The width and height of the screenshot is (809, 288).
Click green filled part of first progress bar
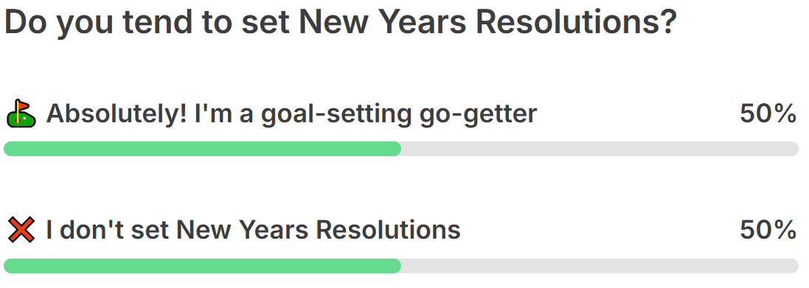point(202,149)
